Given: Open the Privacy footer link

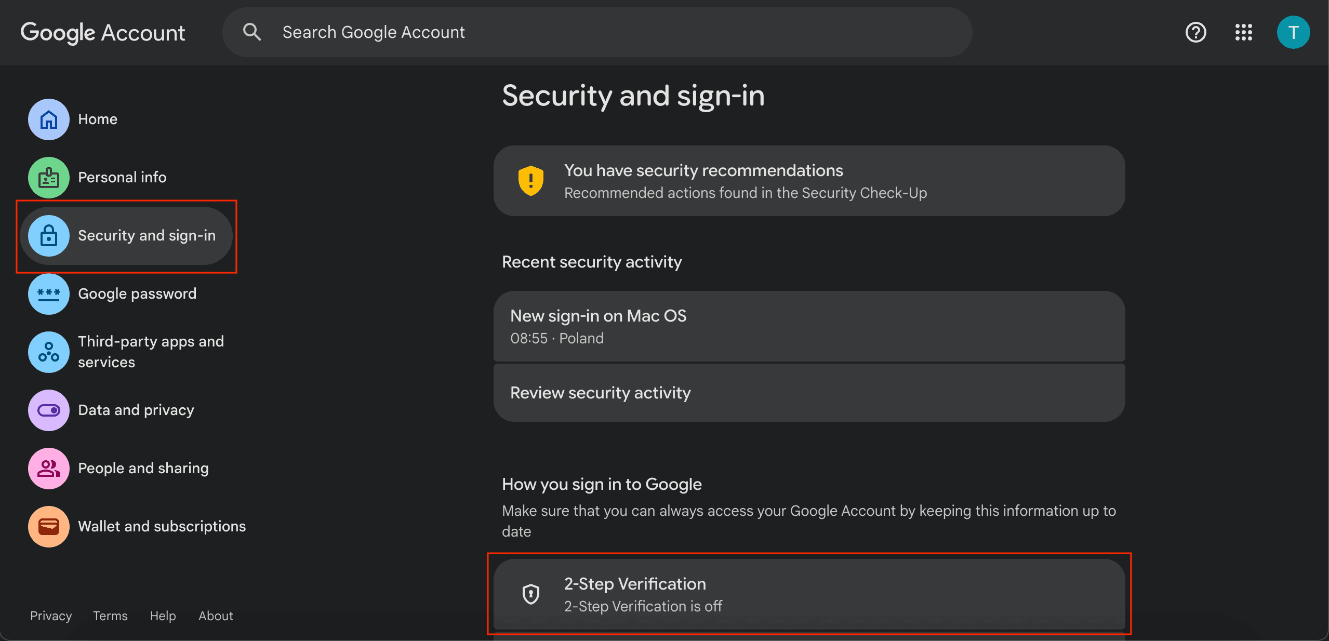Looking at the screenshot, I should point(50,616).
